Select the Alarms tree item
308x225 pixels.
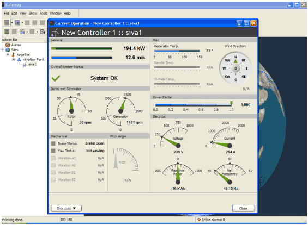point(16,45)
